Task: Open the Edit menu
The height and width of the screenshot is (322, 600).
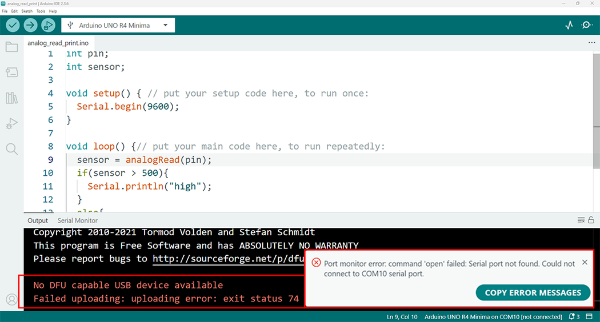Action: click(x=14, y=11)
